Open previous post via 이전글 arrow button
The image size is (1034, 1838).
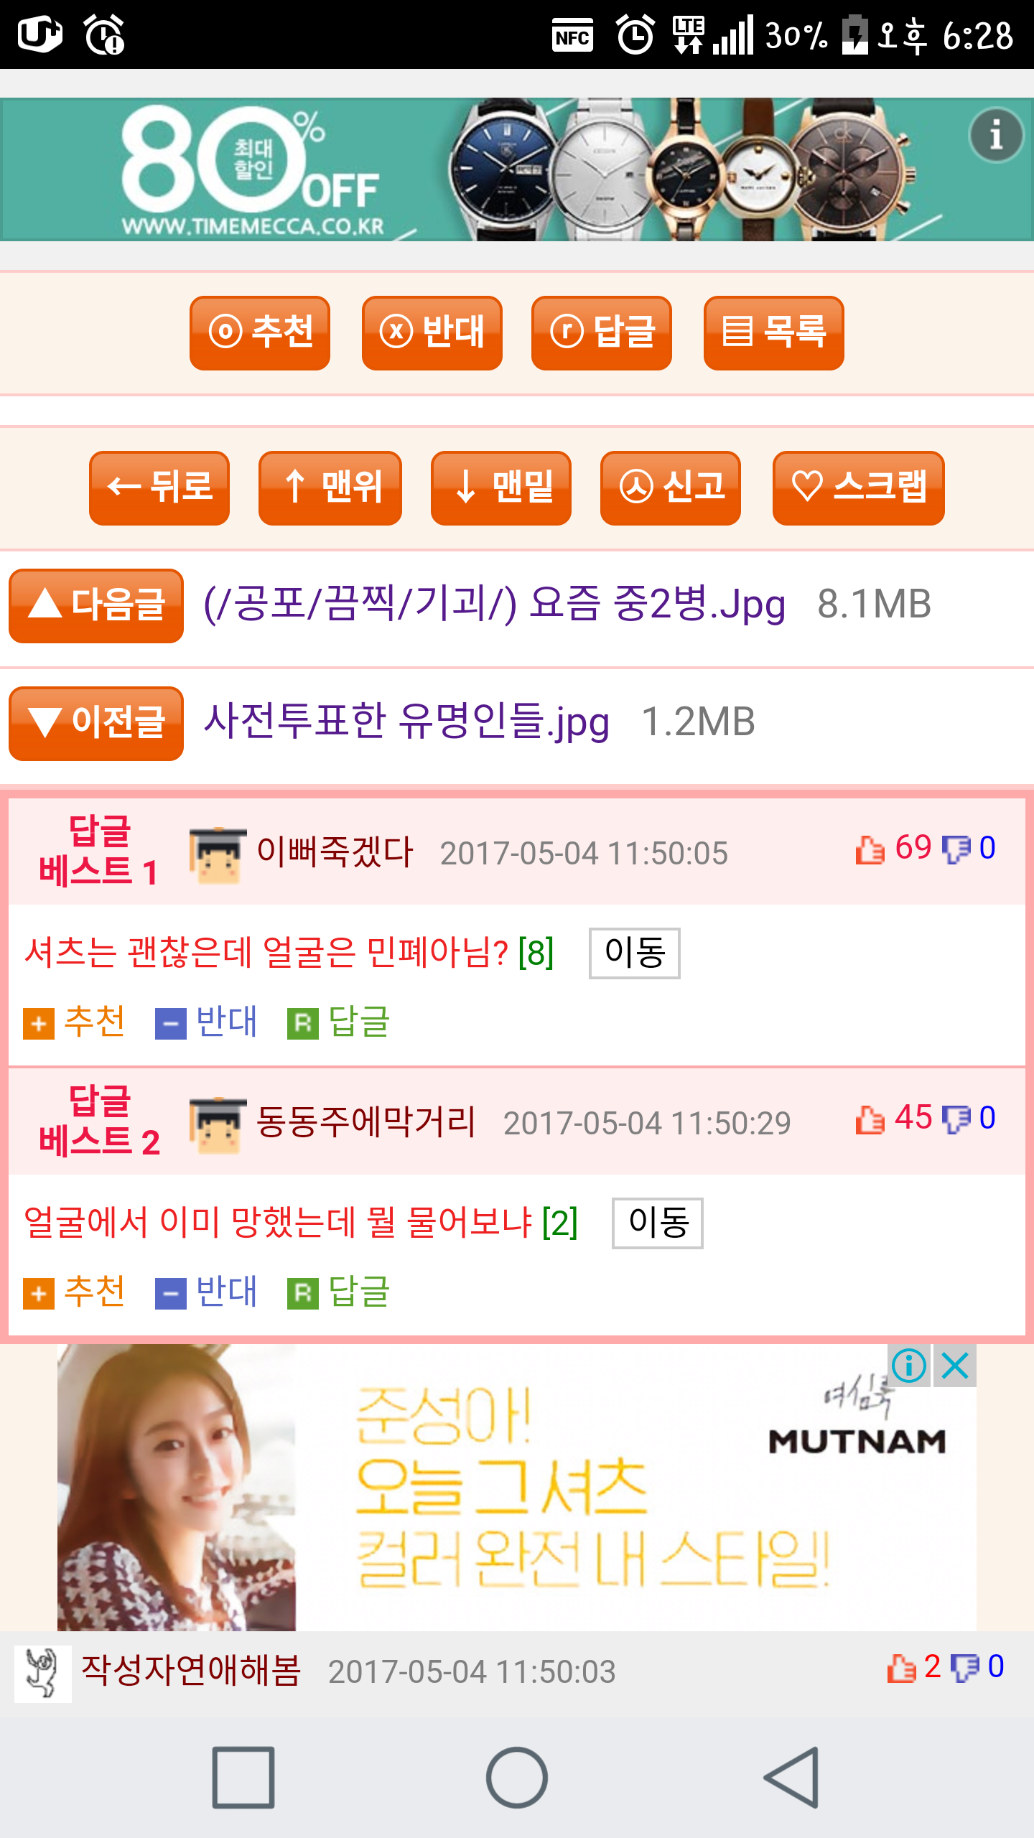96,723
